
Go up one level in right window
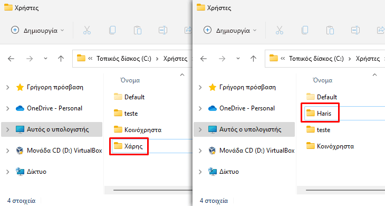(253, 59)
